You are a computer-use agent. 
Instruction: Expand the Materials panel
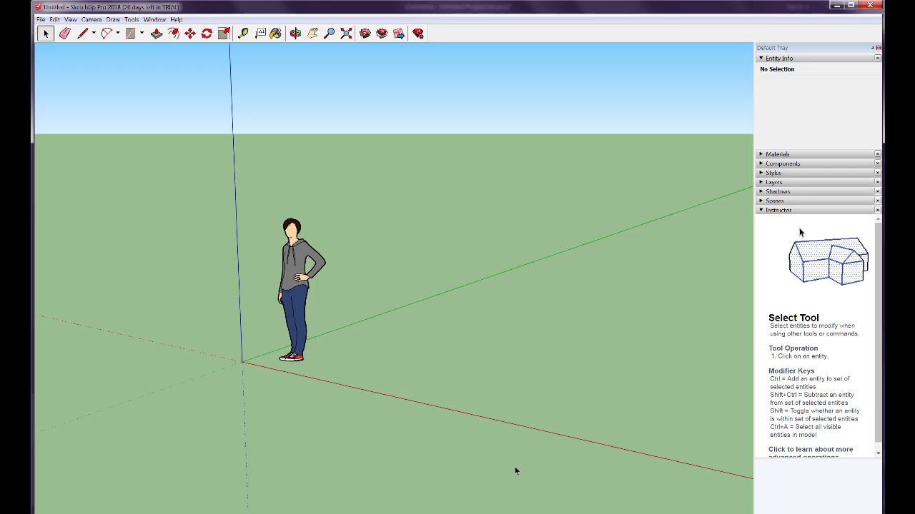761,154
